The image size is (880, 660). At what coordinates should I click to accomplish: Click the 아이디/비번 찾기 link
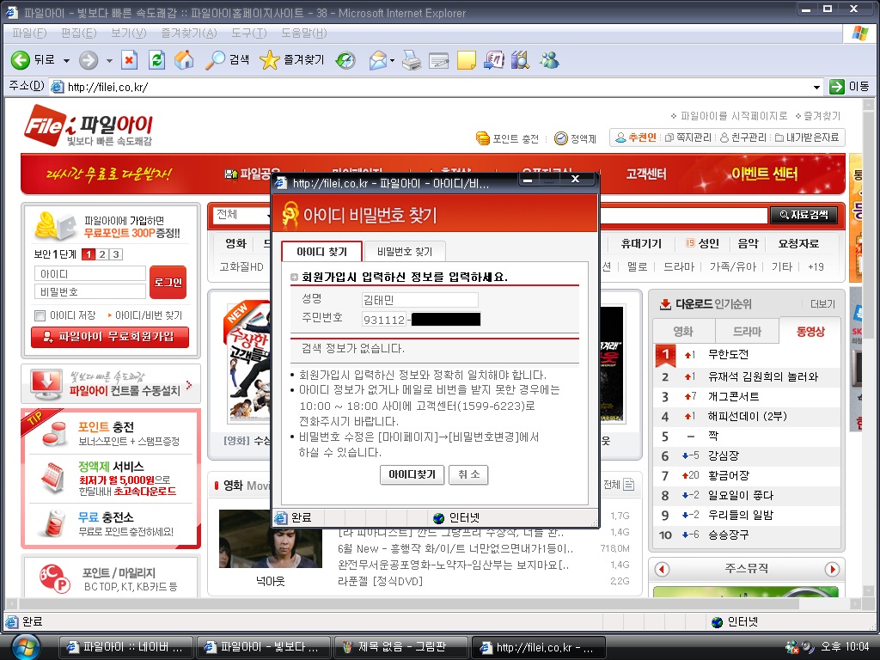(149, 315)
